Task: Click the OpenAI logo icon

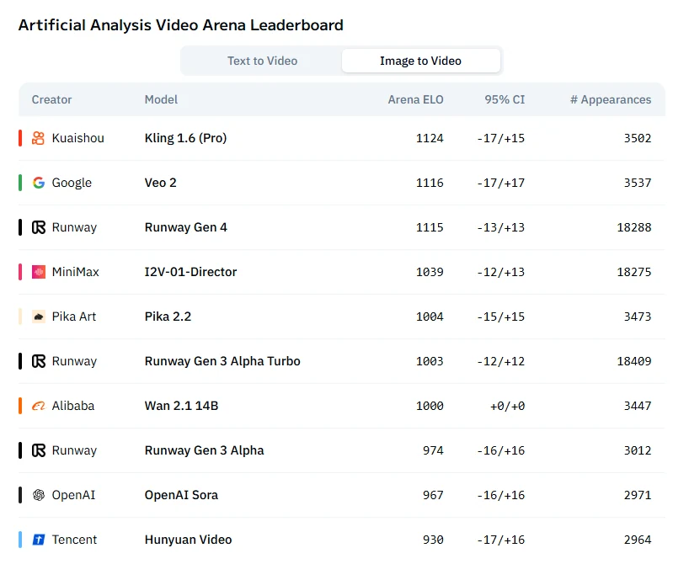Action: [x=38, y=495]
